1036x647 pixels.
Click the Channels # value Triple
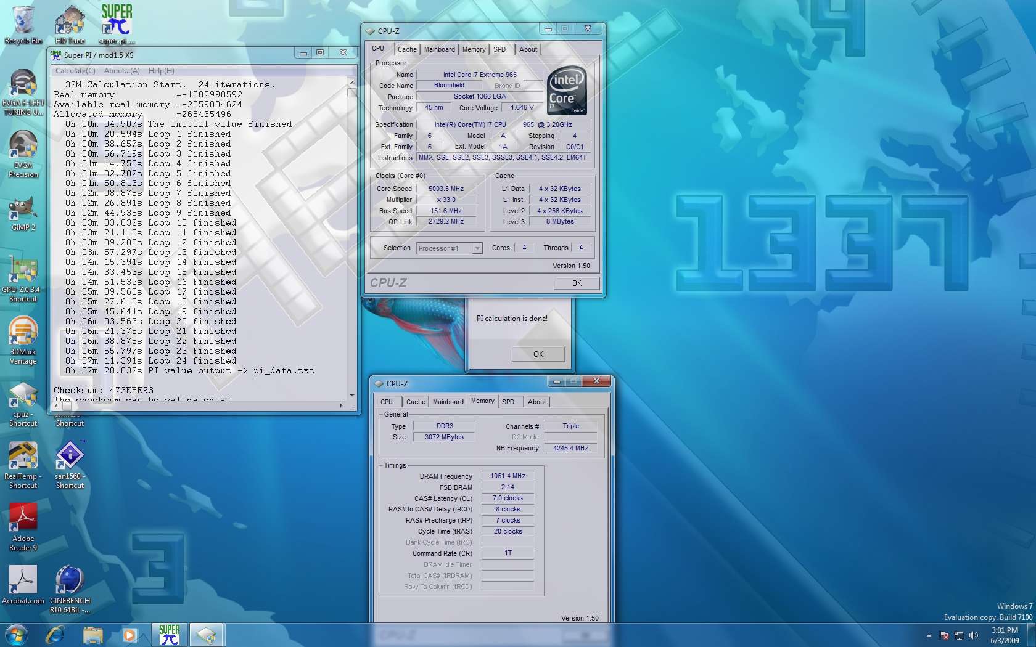pos(570,426)
